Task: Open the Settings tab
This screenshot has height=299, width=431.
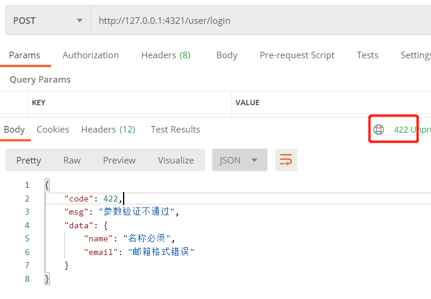Action: coord(415,55)
